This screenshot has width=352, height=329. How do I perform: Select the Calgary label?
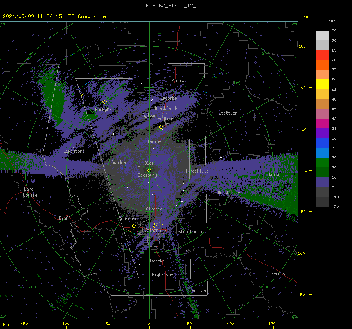click(153, 230)
